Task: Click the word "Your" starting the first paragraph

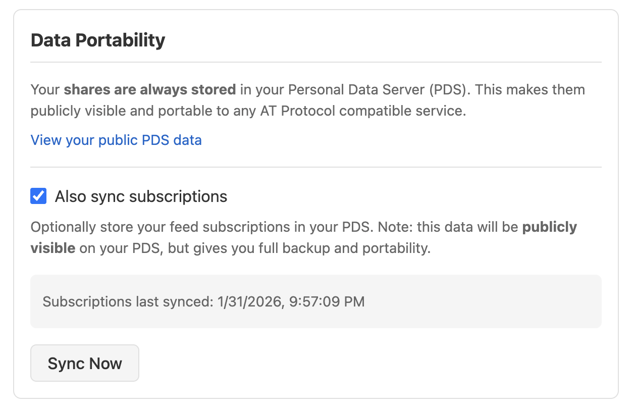Action: click(x=45, y=90)
